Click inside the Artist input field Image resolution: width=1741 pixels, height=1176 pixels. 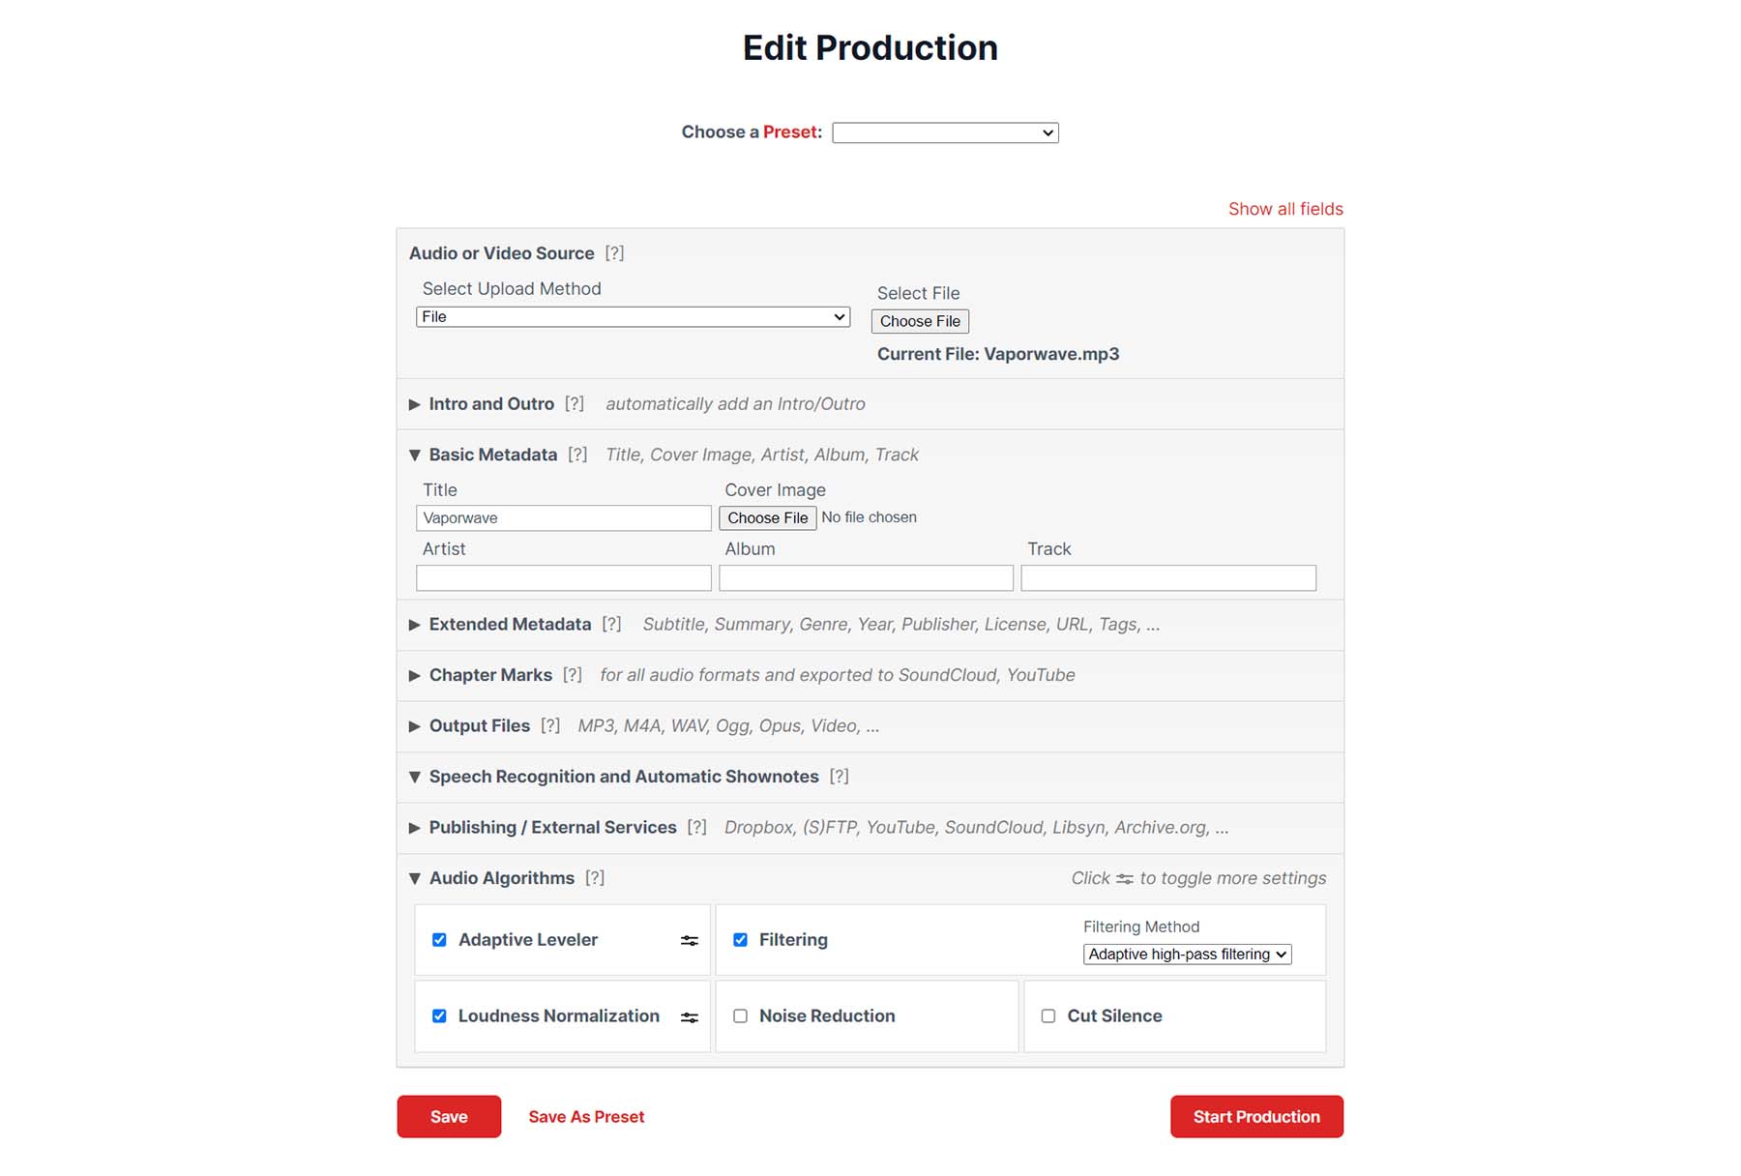563,577
